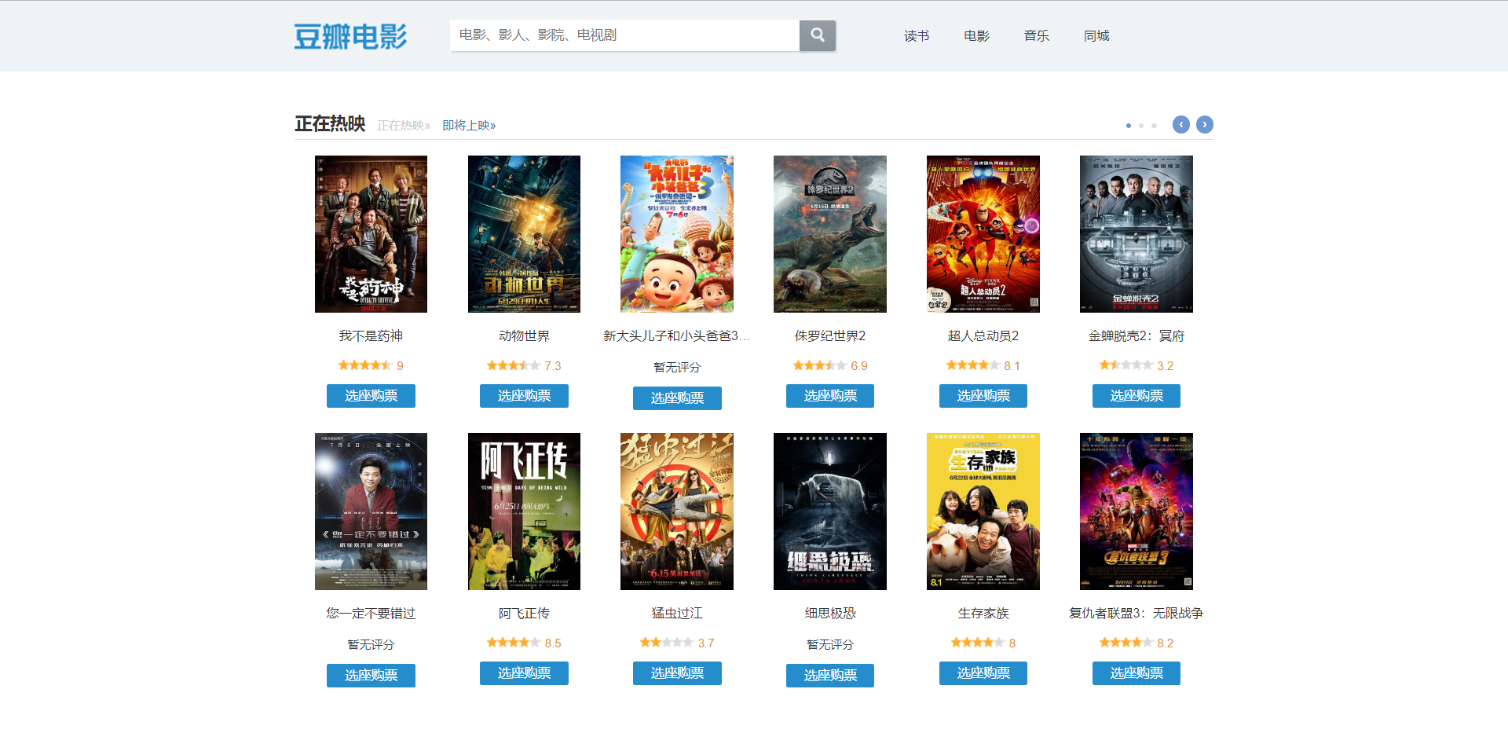Open 阿飞正传 poster
Image resolution: width=1508 pixels, height=744 pixels.
coord(524,511)
